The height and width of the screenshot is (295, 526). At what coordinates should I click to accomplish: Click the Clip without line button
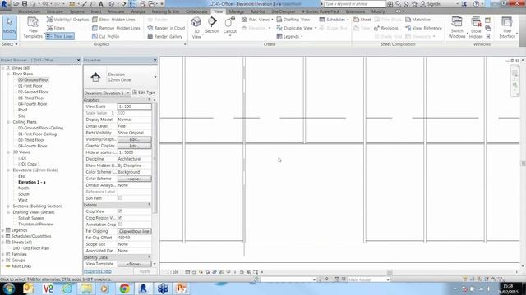[134, 231]
